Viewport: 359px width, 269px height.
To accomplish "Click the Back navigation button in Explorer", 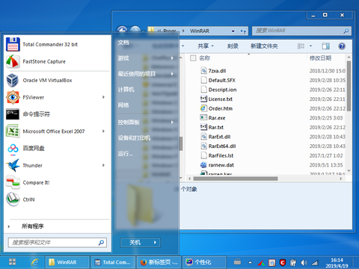I will [x=122, y=31].
